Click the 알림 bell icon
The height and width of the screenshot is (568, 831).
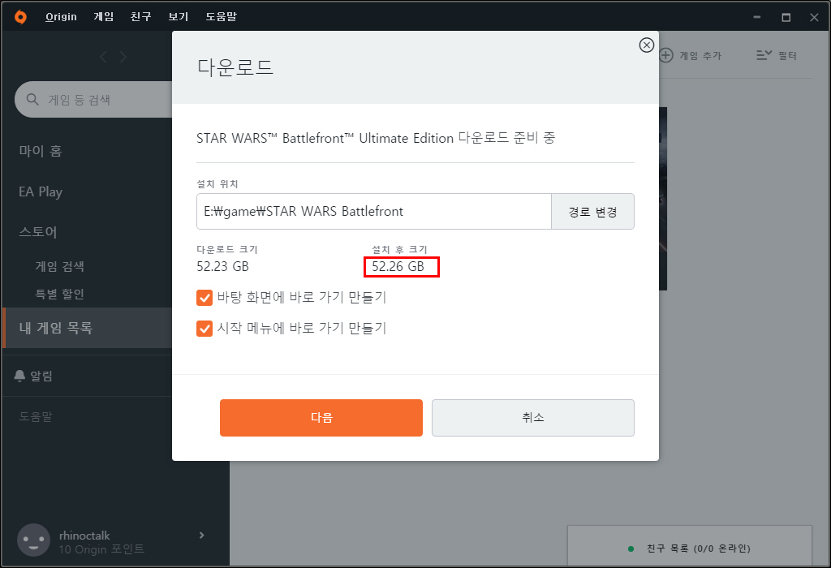pyautogui.click(x=19, y=377)
